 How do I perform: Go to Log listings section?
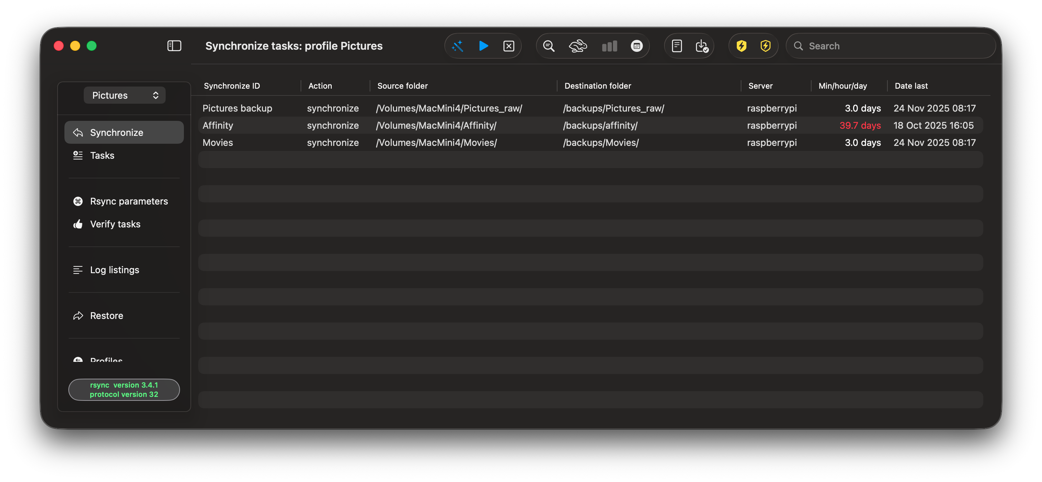pos(115,270)
